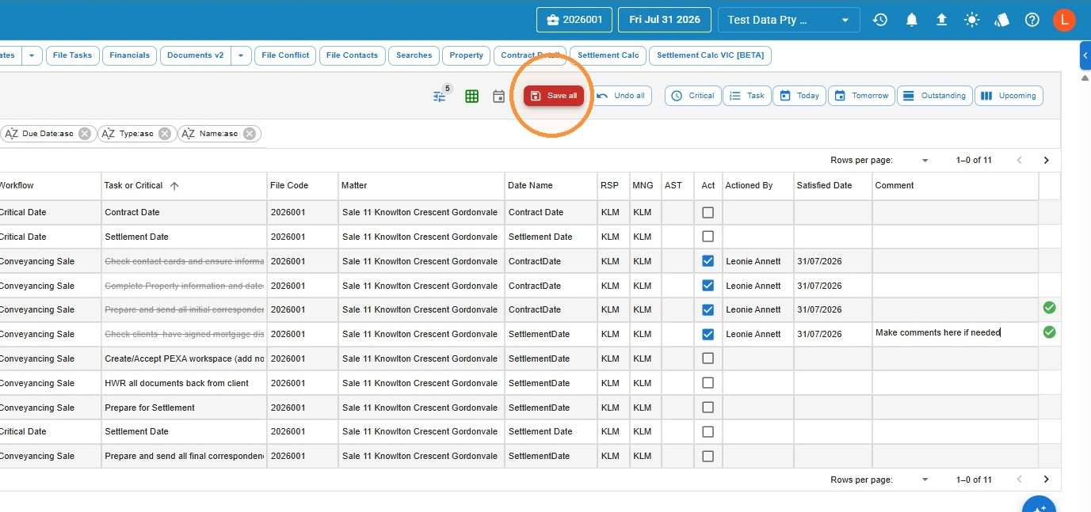Show Outstanding tasks

point(935,96)
